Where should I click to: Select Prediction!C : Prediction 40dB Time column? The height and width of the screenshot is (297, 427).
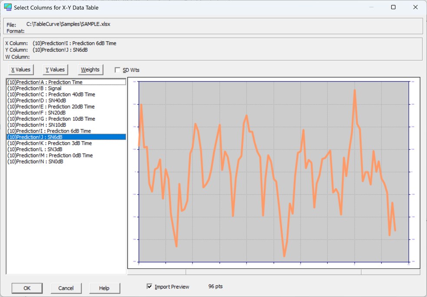coord(66,94)
